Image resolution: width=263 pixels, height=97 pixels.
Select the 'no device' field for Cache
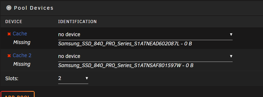click(x=145, y=35)
